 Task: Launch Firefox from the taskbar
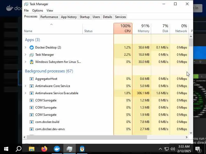(44, 149)
